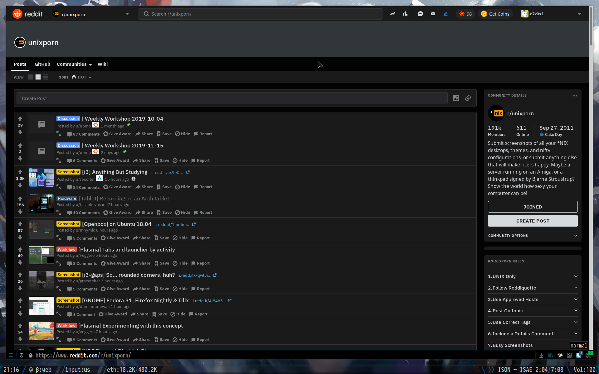Image resolution: width=599 pixels, height=374 pixels.
Task: Click the Create Post input field
Action: [x=232, y=98]
